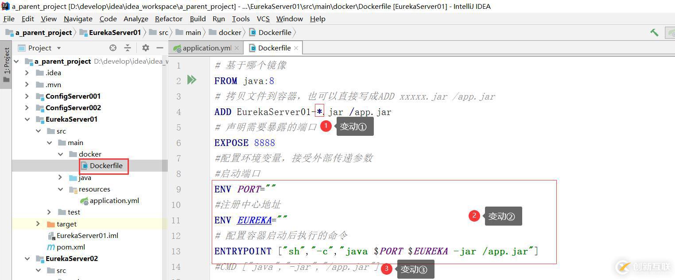Collapse the main folder

(x=50, y=142)
